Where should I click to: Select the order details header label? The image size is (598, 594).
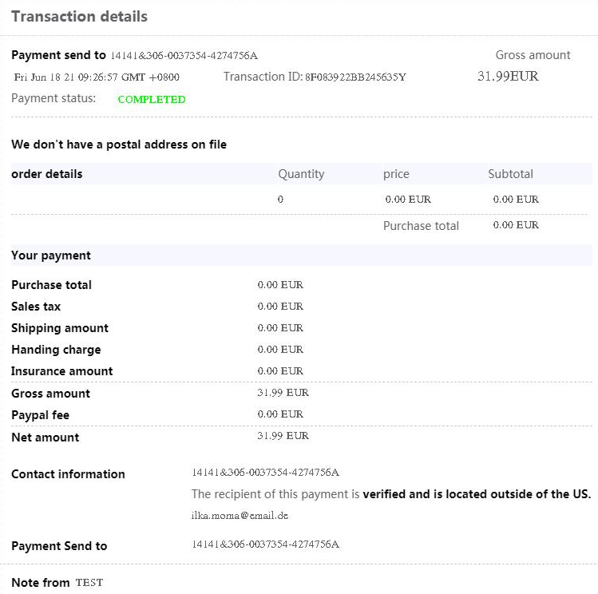(x=47, y=174)
